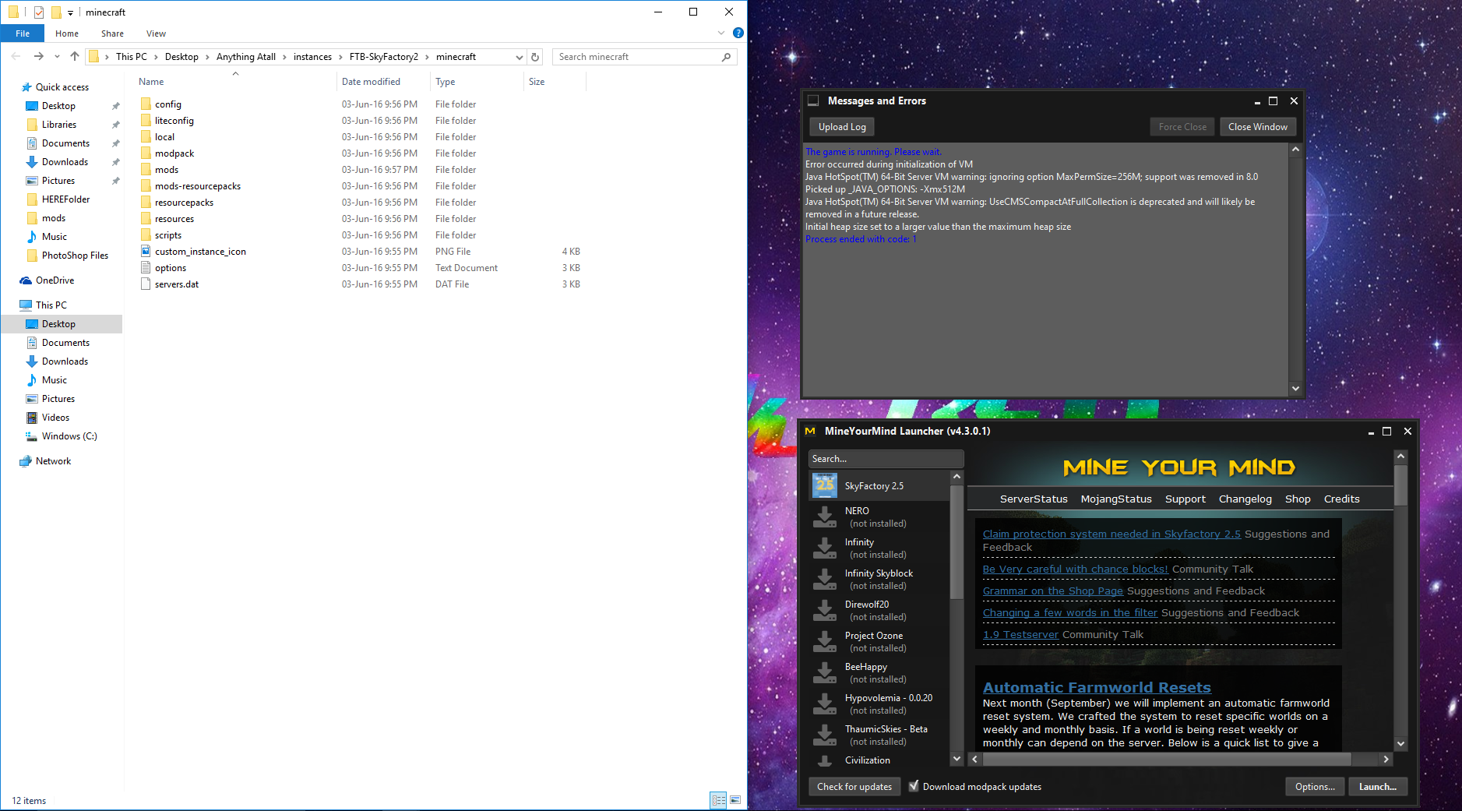Open the ServerStatus tab in launcher
This screenshot has width=1462, height=811.
pos(1034,499)
